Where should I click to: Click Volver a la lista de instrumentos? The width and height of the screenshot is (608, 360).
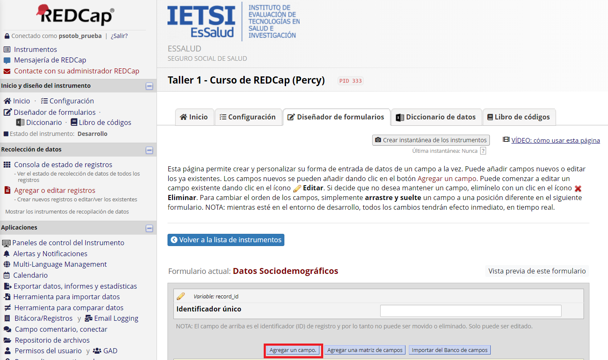(226, 240)
